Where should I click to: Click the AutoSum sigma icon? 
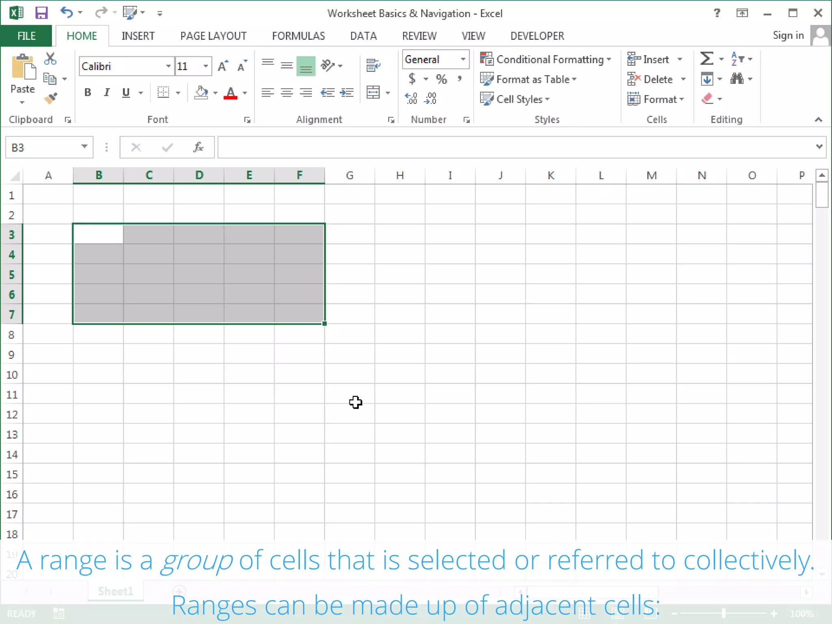pos(707,59)
